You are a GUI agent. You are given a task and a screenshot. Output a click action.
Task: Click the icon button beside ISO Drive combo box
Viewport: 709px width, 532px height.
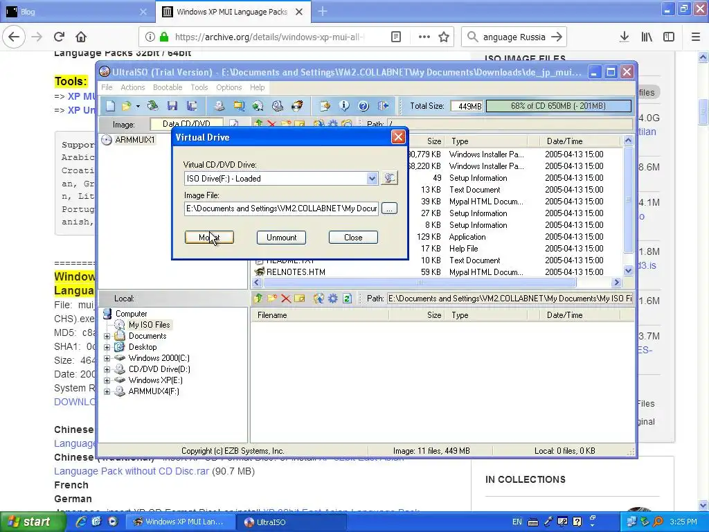389,178
